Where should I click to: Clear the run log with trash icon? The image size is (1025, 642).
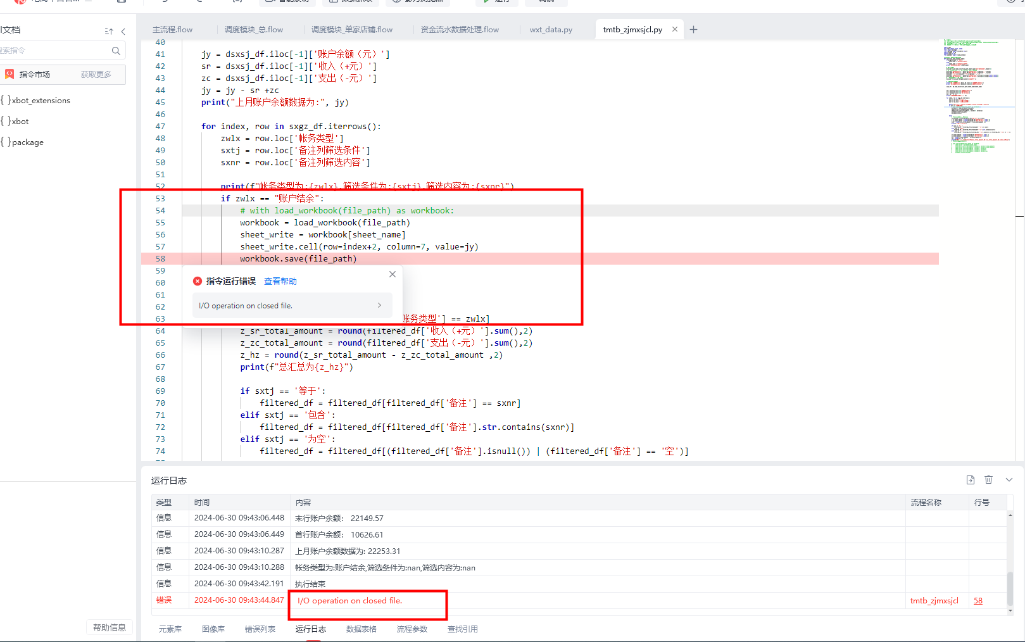click(x=988, y=480)
